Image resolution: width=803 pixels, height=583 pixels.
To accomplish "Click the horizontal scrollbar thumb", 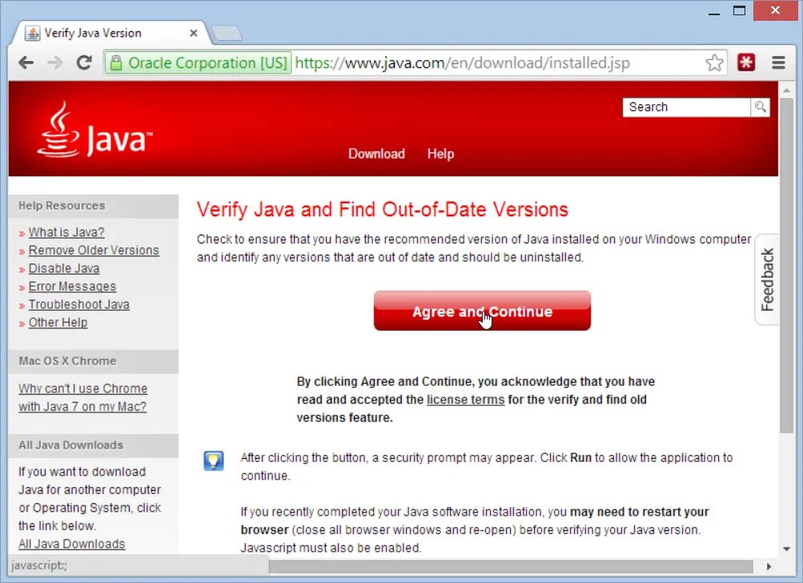I will tap(511, 566).
